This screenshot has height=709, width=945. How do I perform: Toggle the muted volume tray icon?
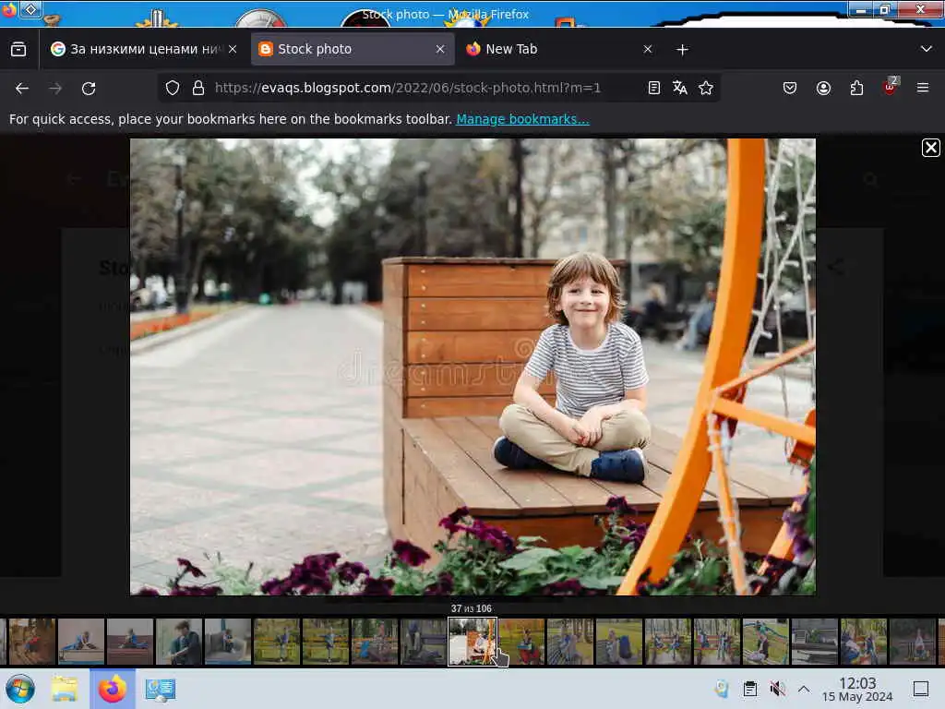777,689
